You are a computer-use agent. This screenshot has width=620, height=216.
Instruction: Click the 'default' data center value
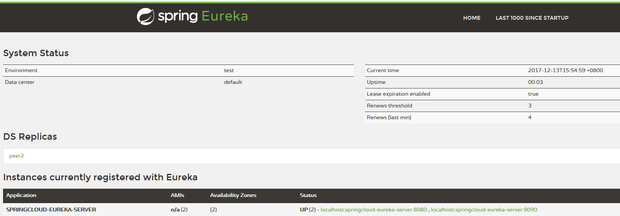tap(233, 82)
